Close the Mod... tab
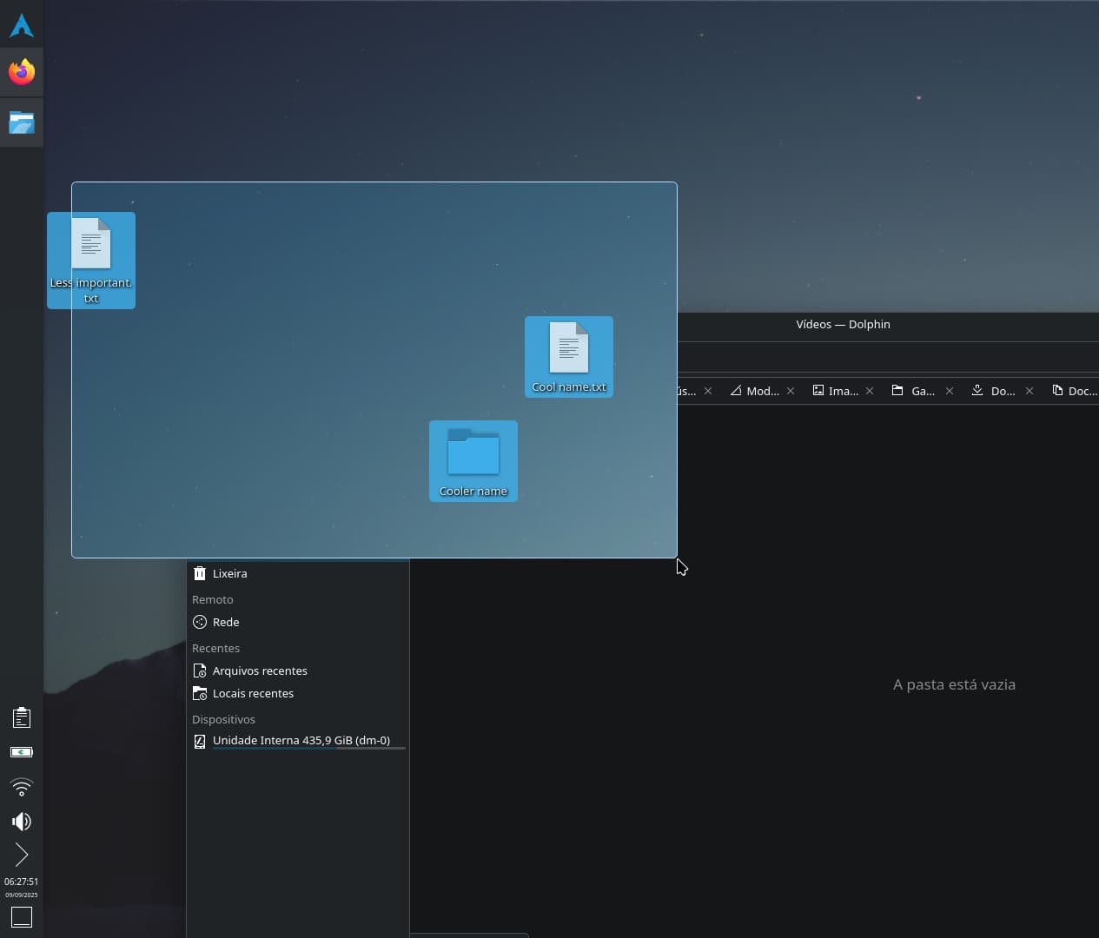The width and height of the screenshot is (1099, 938). coord(791,391)
